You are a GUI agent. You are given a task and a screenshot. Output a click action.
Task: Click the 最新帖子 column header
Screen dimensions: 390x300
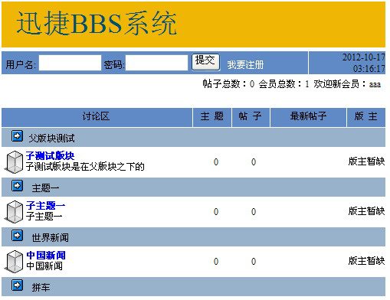pyautogui.click(x=308, y=117)
